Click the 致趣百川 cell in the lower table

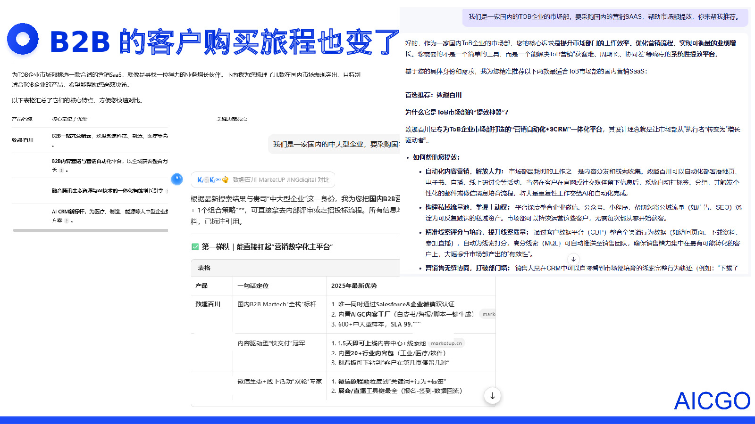tap(208, 304)
